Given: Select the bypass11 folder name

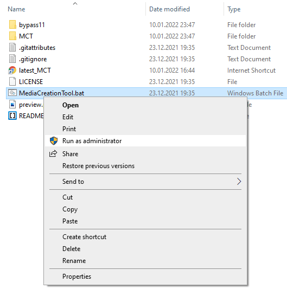Looking at the screenshot, I should 31,25.
